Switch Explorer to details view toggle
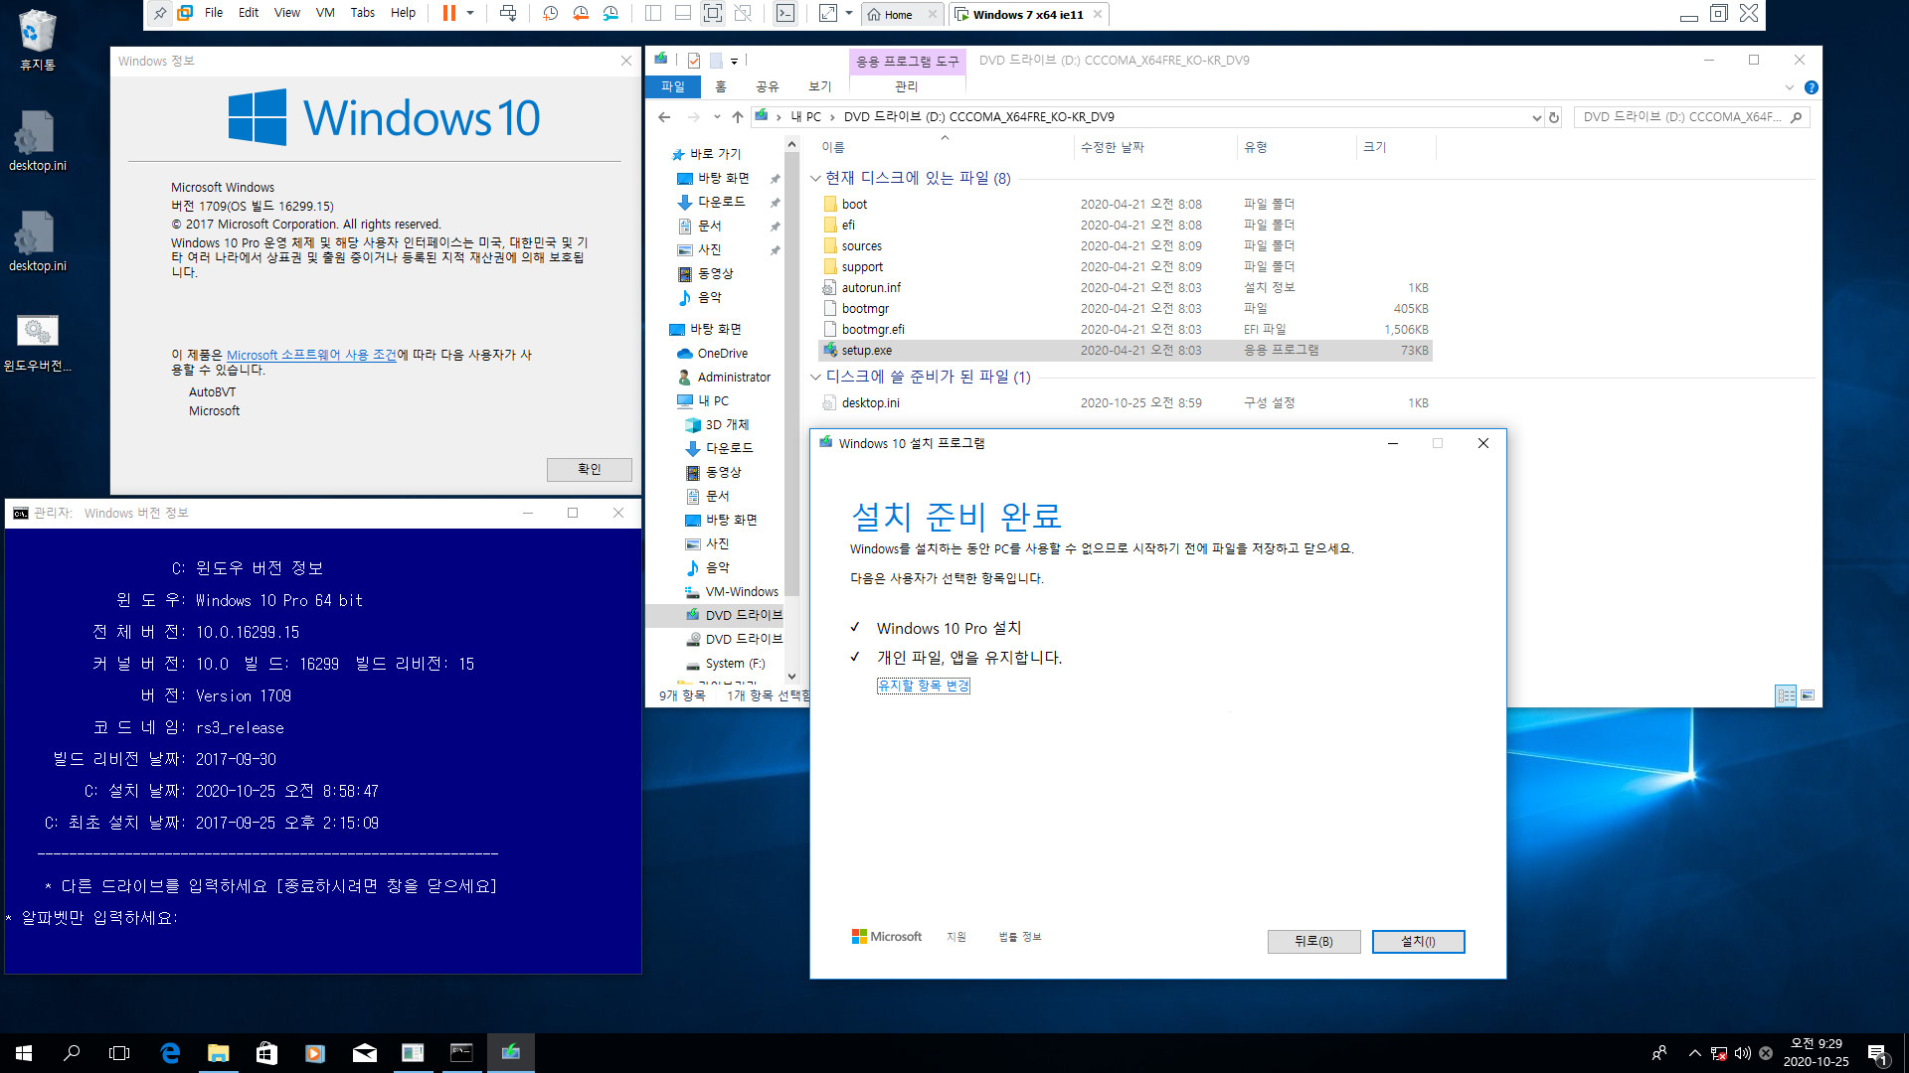 [1786, 695]
